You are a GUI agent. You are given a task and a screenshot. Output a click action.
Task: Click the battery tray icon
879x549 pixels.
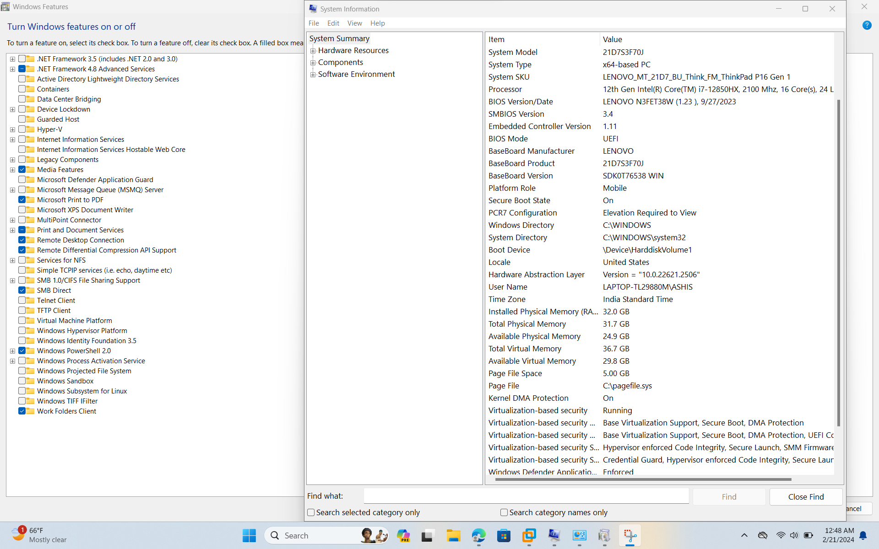tap(808, 535)
